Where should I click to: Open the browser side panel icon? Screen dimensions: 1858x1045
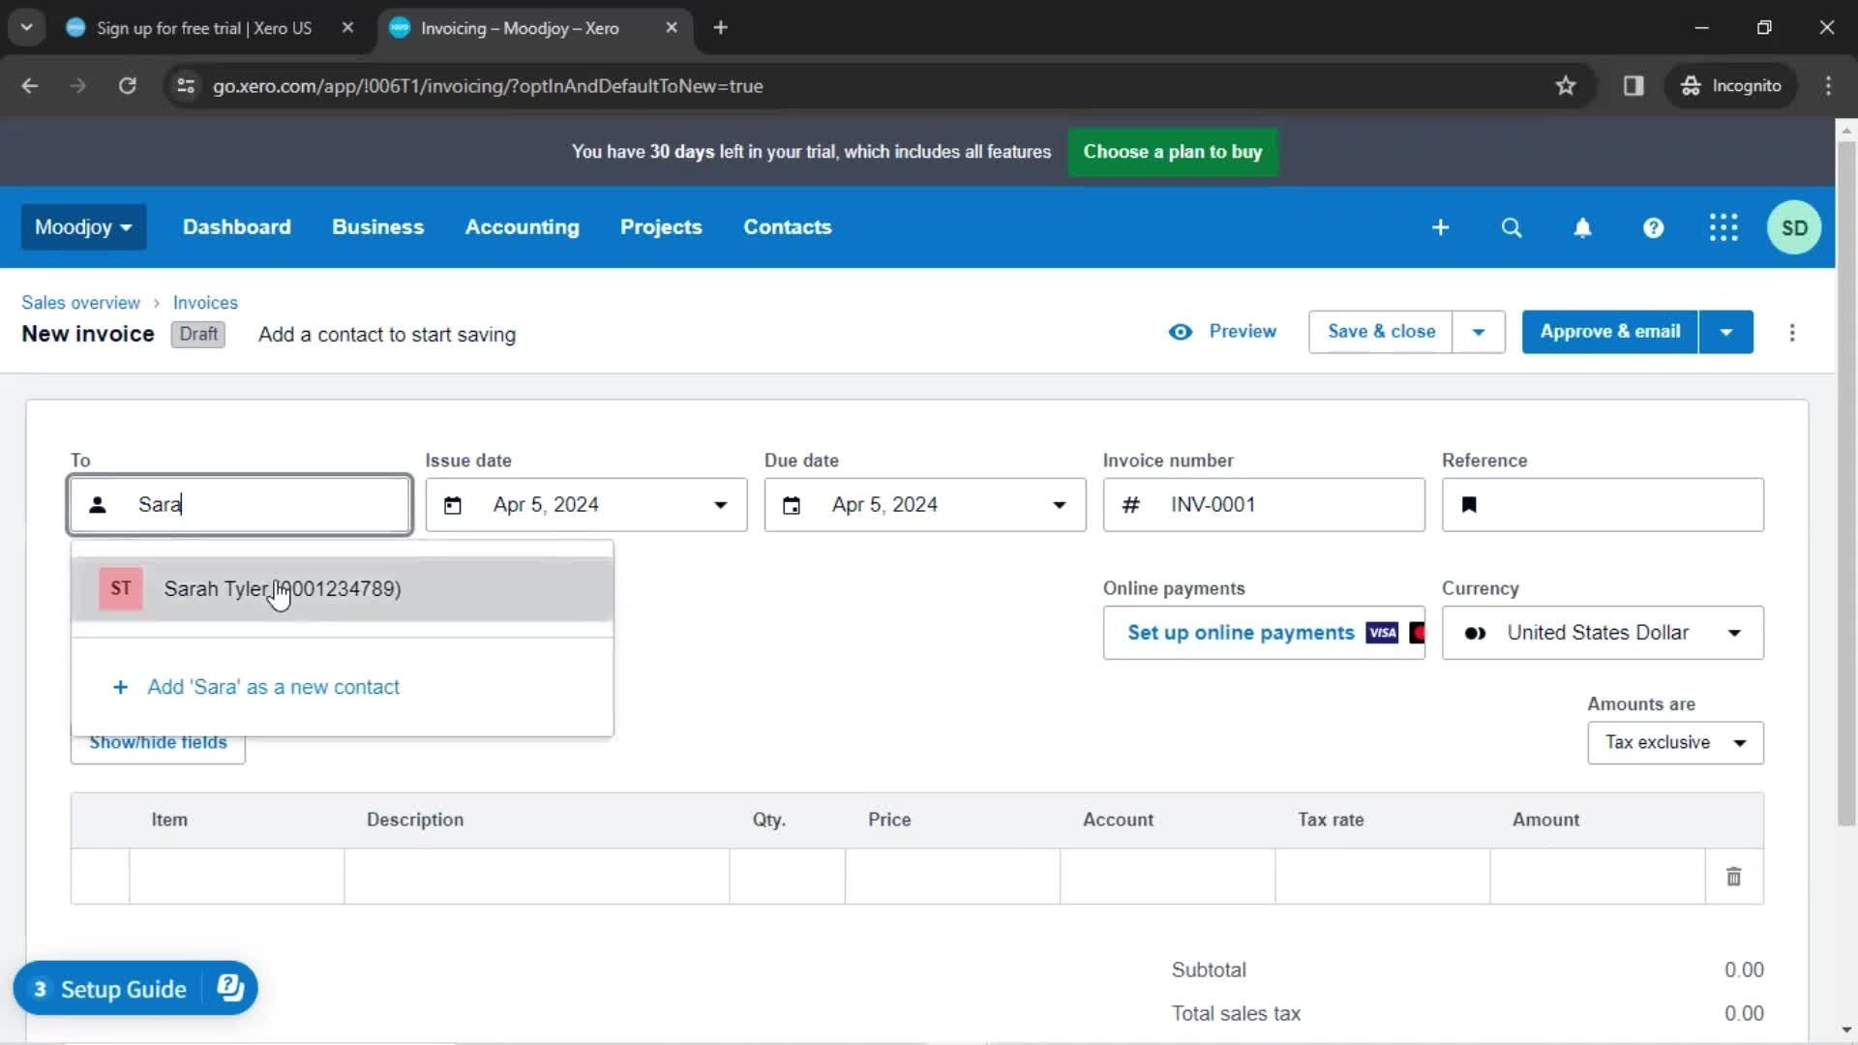[x=1633, y=86]
